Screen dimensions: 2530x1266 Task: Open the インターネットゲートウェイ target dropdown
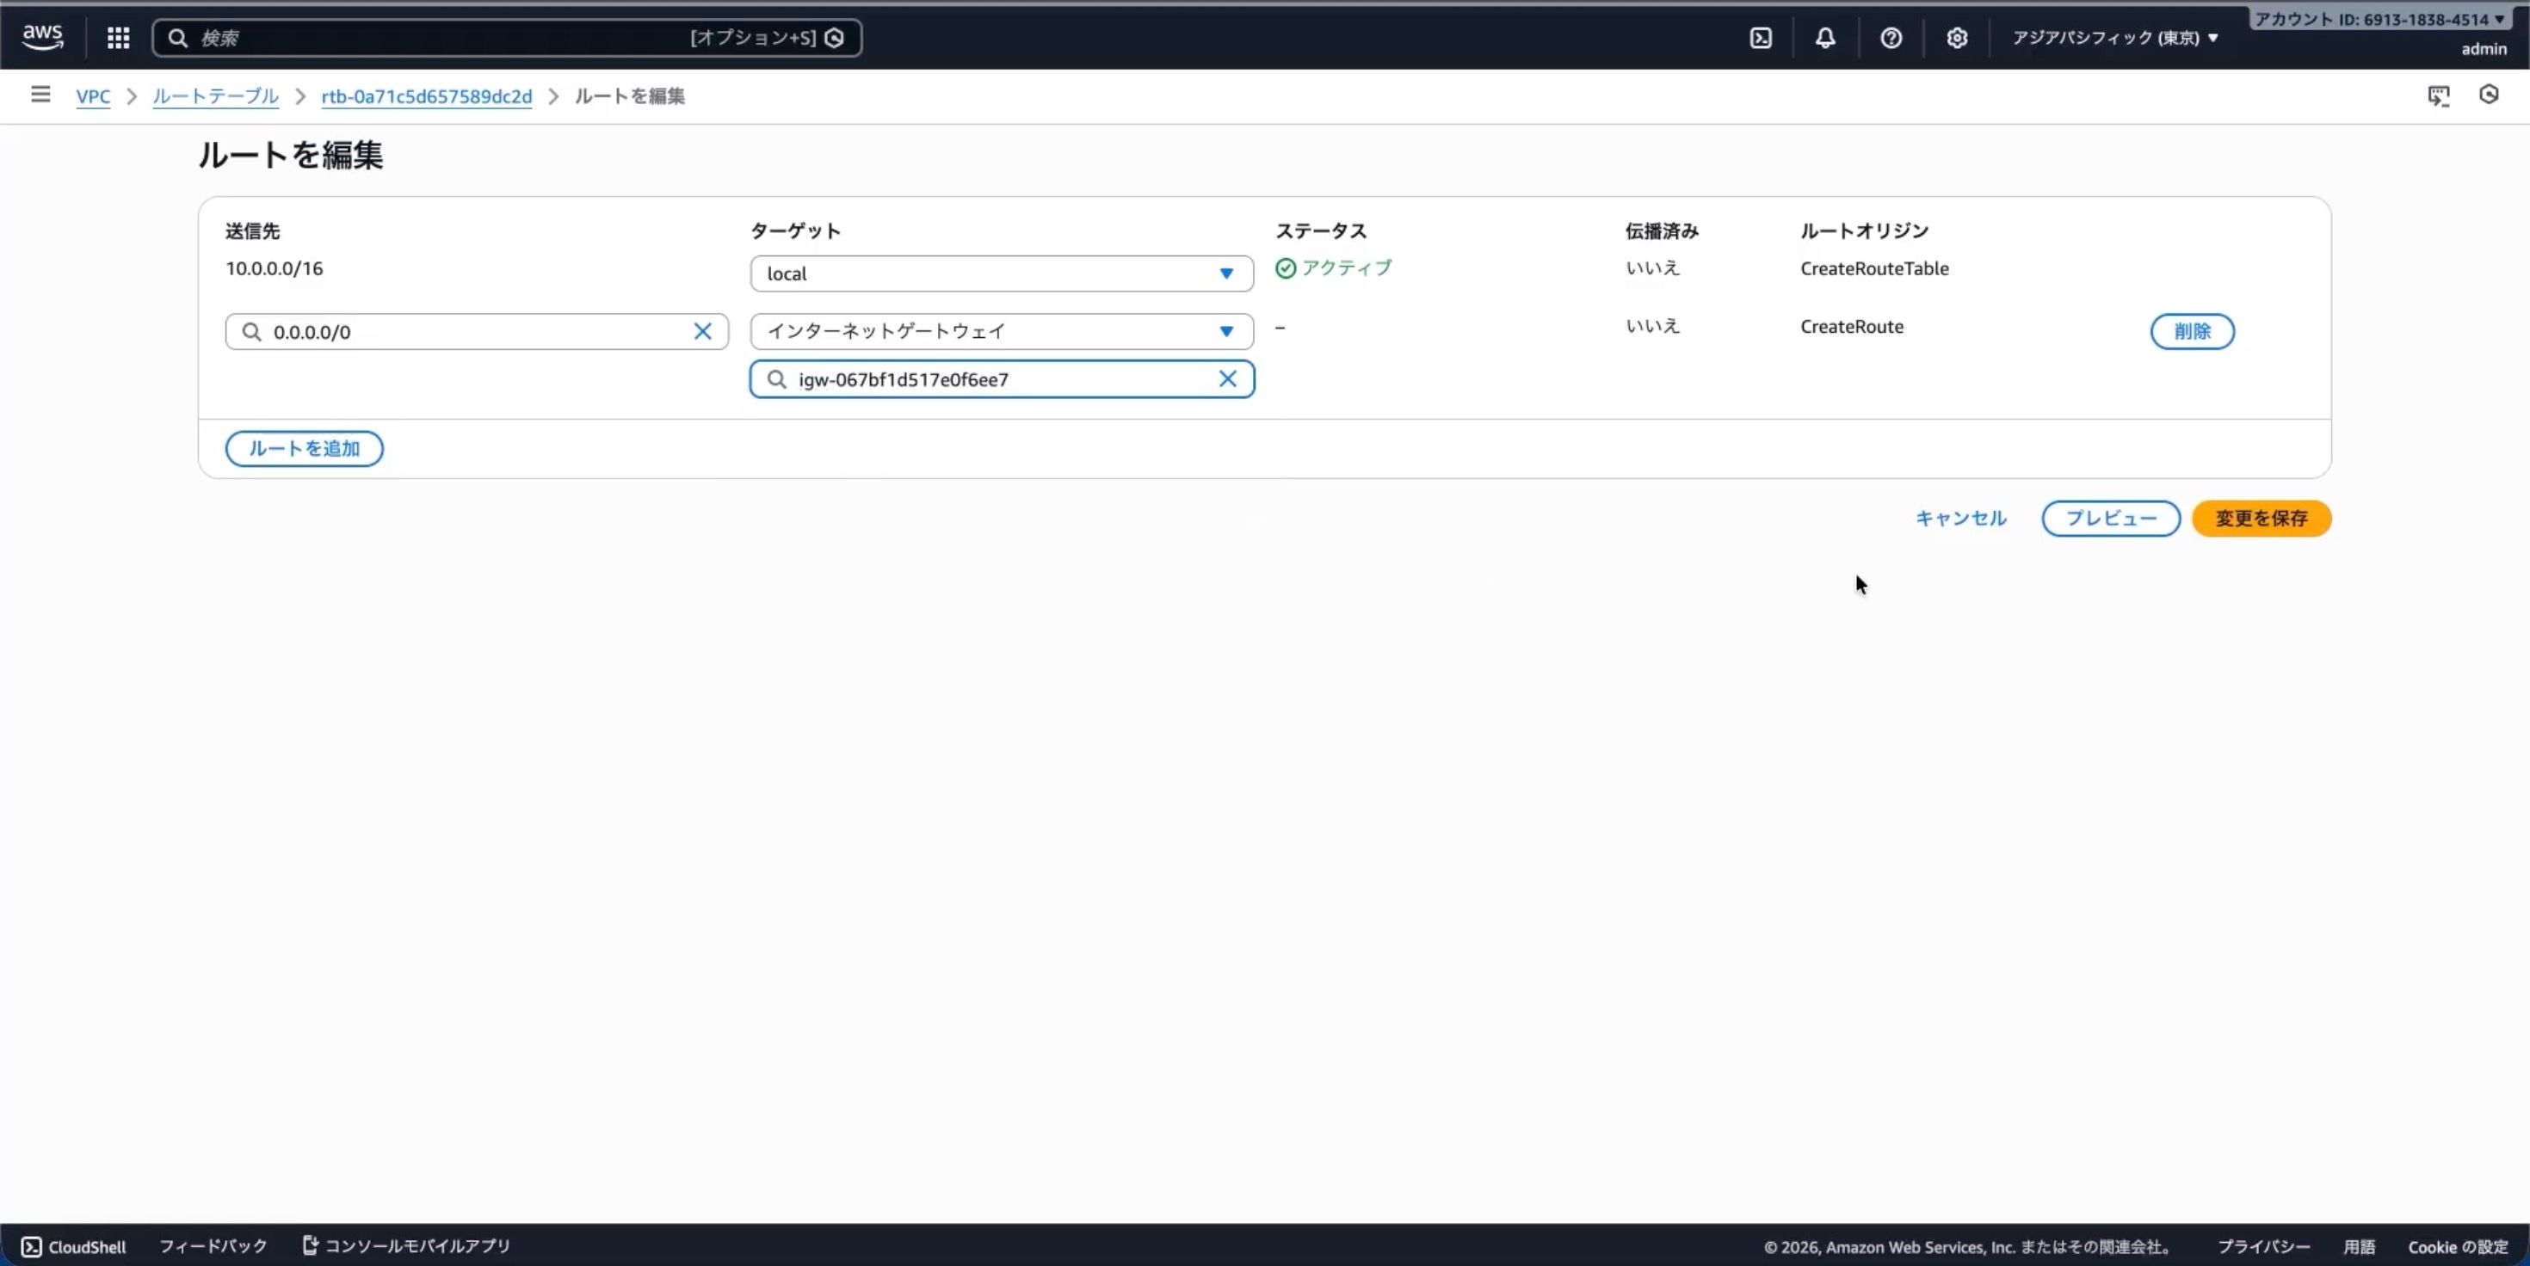coord(1001,332)
